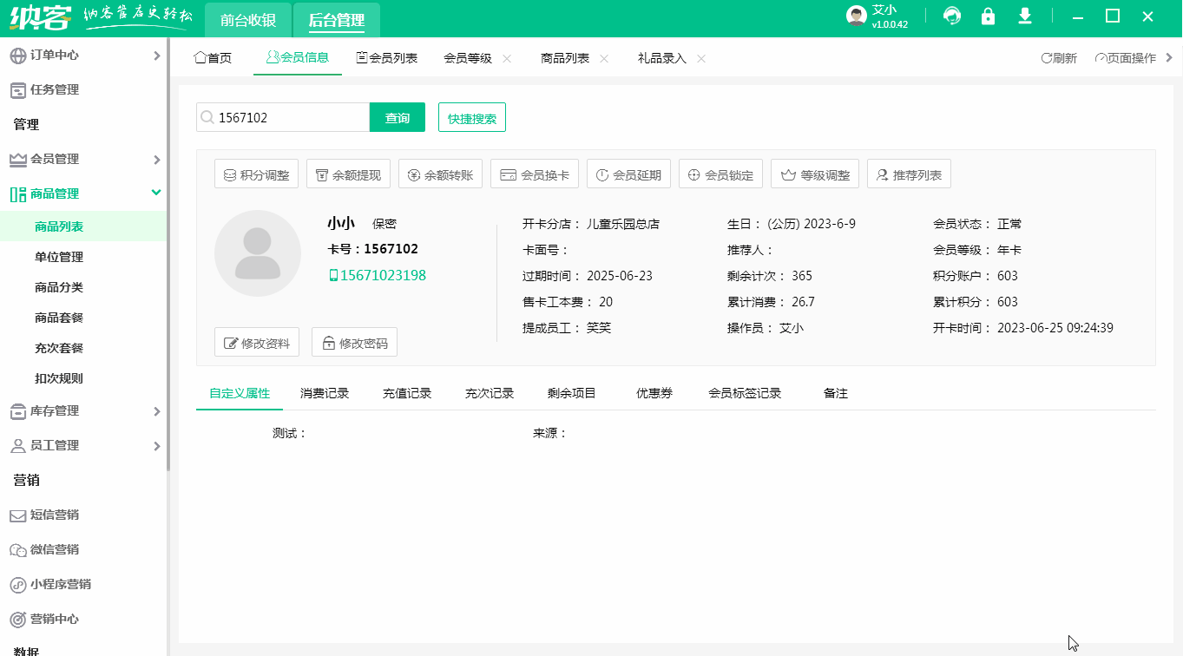
Task: Close the 商品列表 tab
Action: [x=606, y=58]
